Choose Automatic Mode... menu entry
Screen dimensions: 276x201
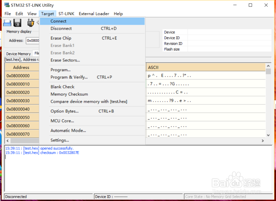tap(92, 131)
